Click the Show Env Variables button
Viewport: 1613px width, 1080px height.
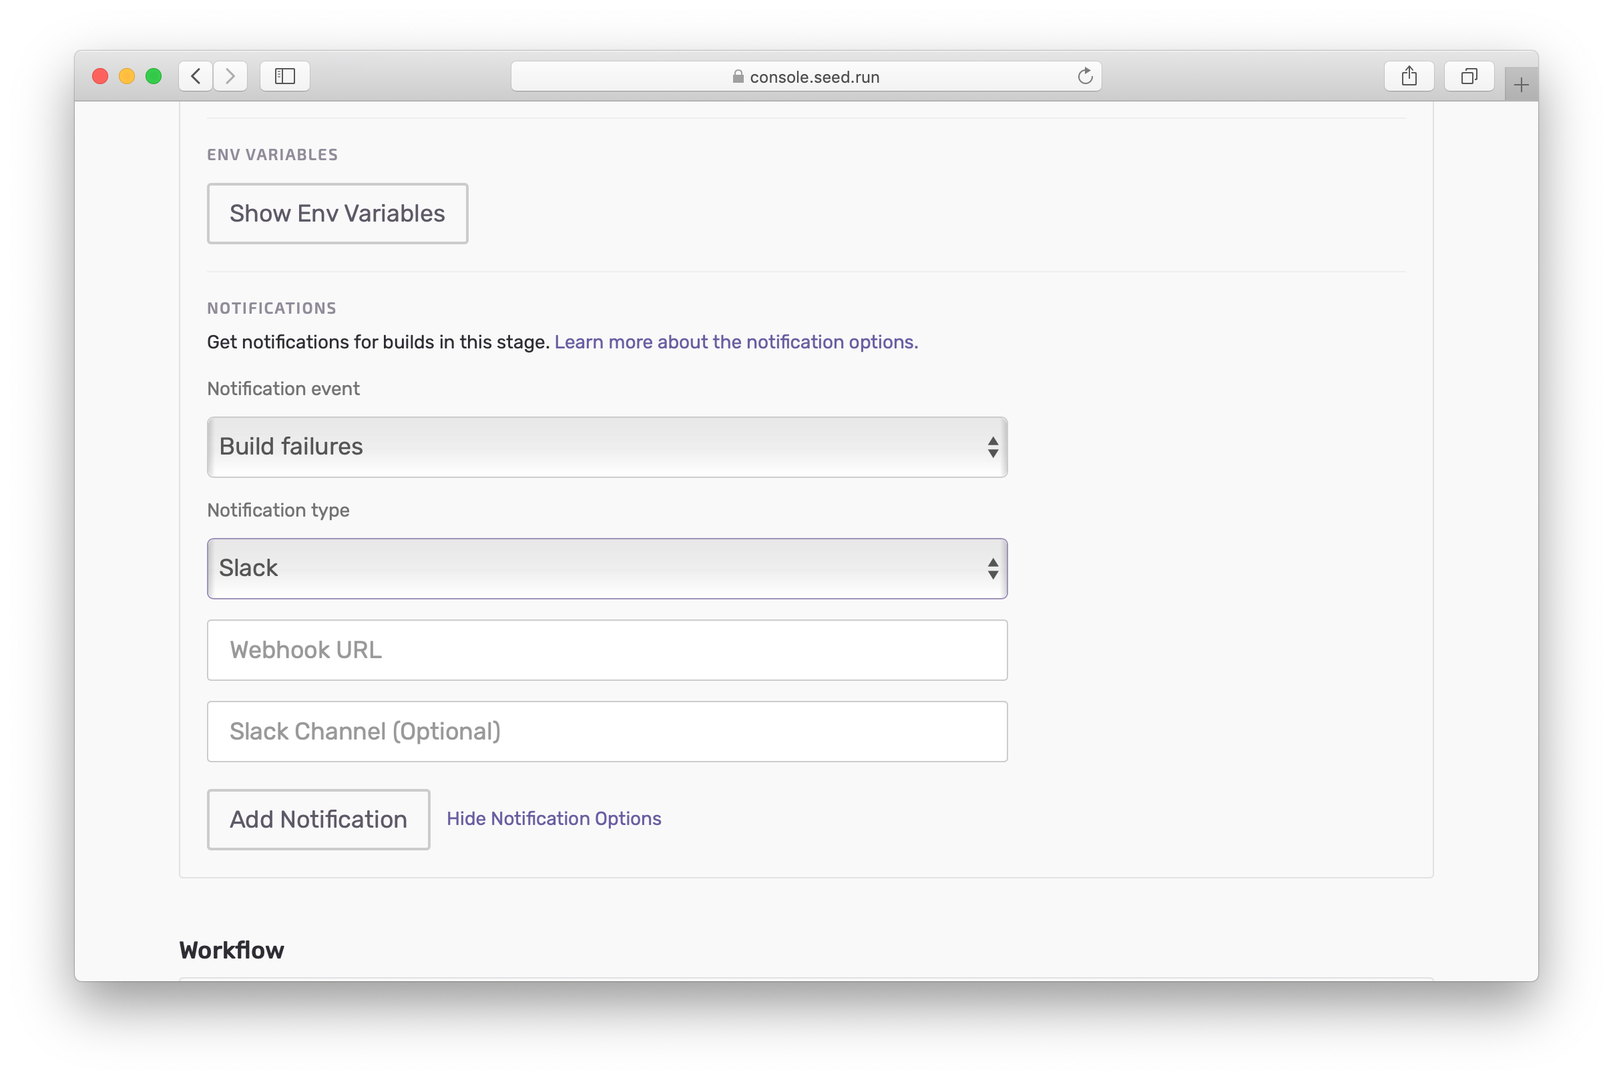(336, 212)
